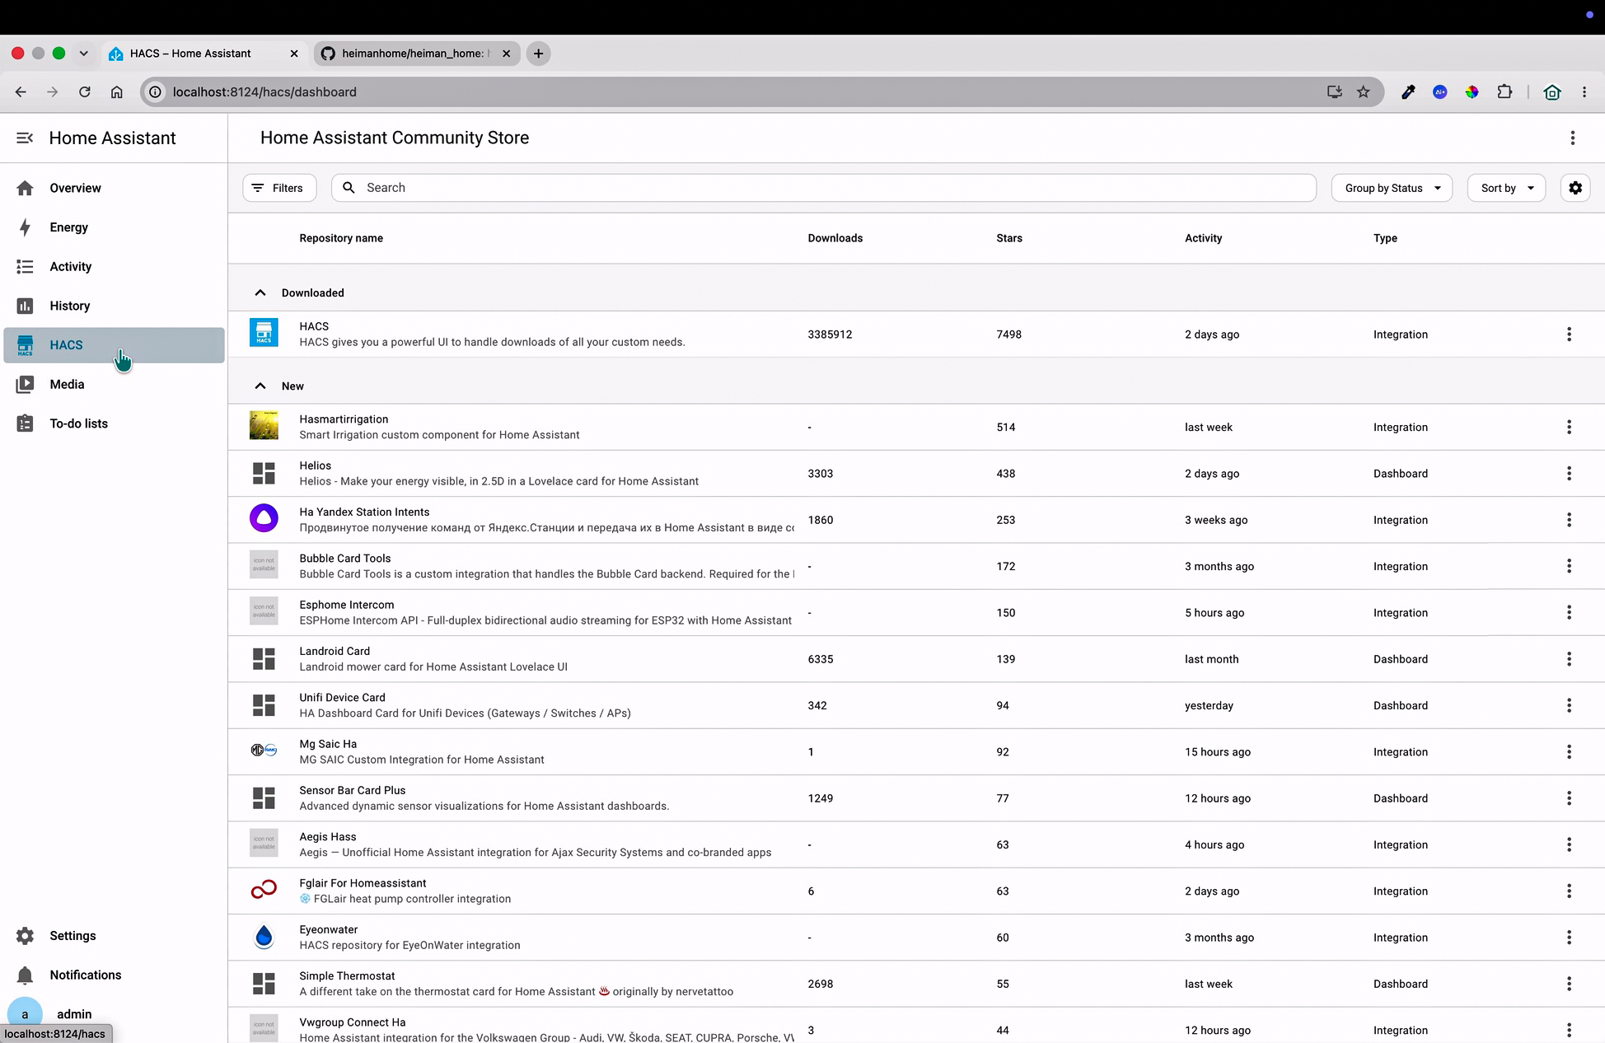Sort by the Stars column header

1008,238
